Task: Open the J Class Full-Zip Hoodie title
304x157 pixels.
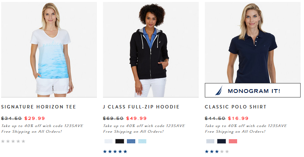Action: (141, 107)
